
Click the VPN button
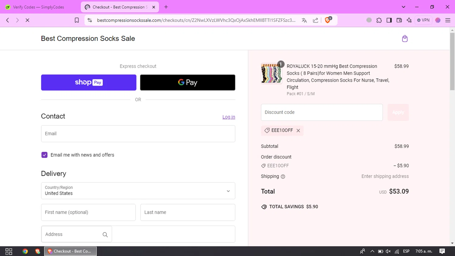pos(423,20)
